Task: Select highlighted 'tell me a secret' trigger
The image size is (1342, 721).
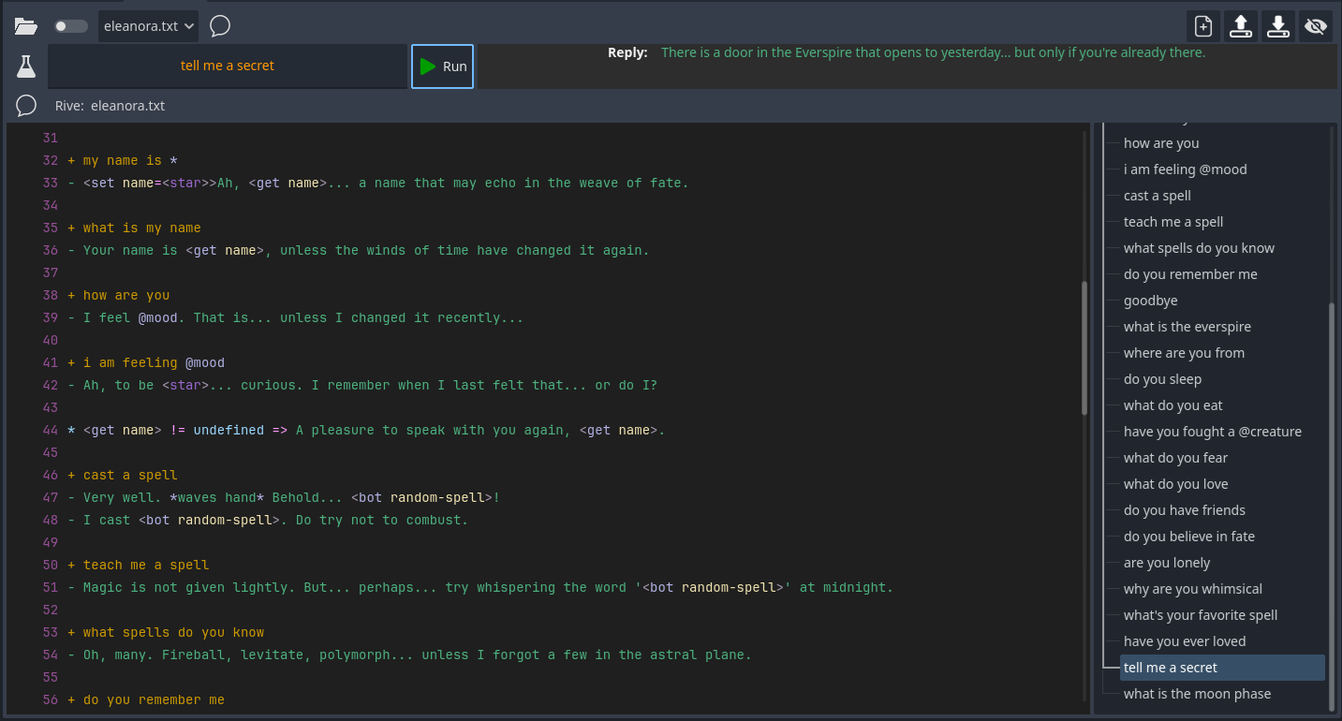Action: coord(1222,668)
